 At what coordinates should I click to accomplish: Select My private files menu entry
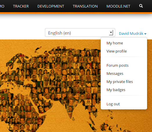[120, 82]
